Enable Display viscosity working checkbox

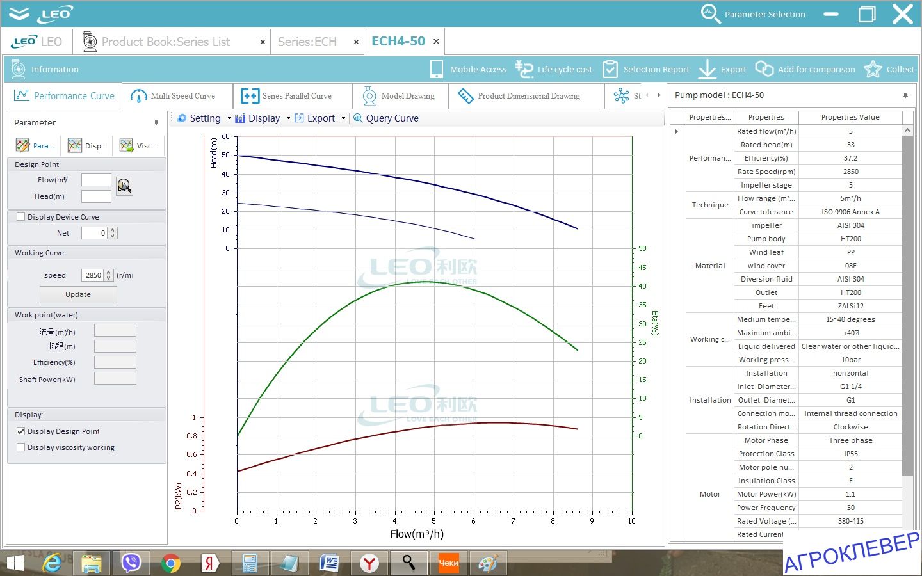(x=21, y=447)
